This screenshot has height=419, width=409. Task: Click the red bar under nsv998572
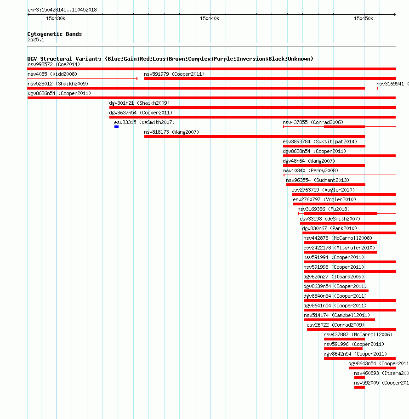coord(212,69)
